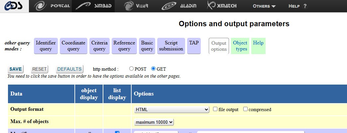The height and width of the screenshot is (133, 347).
Task: Click the 'You need to click the save button' note
Action: [x=94, y=76]
